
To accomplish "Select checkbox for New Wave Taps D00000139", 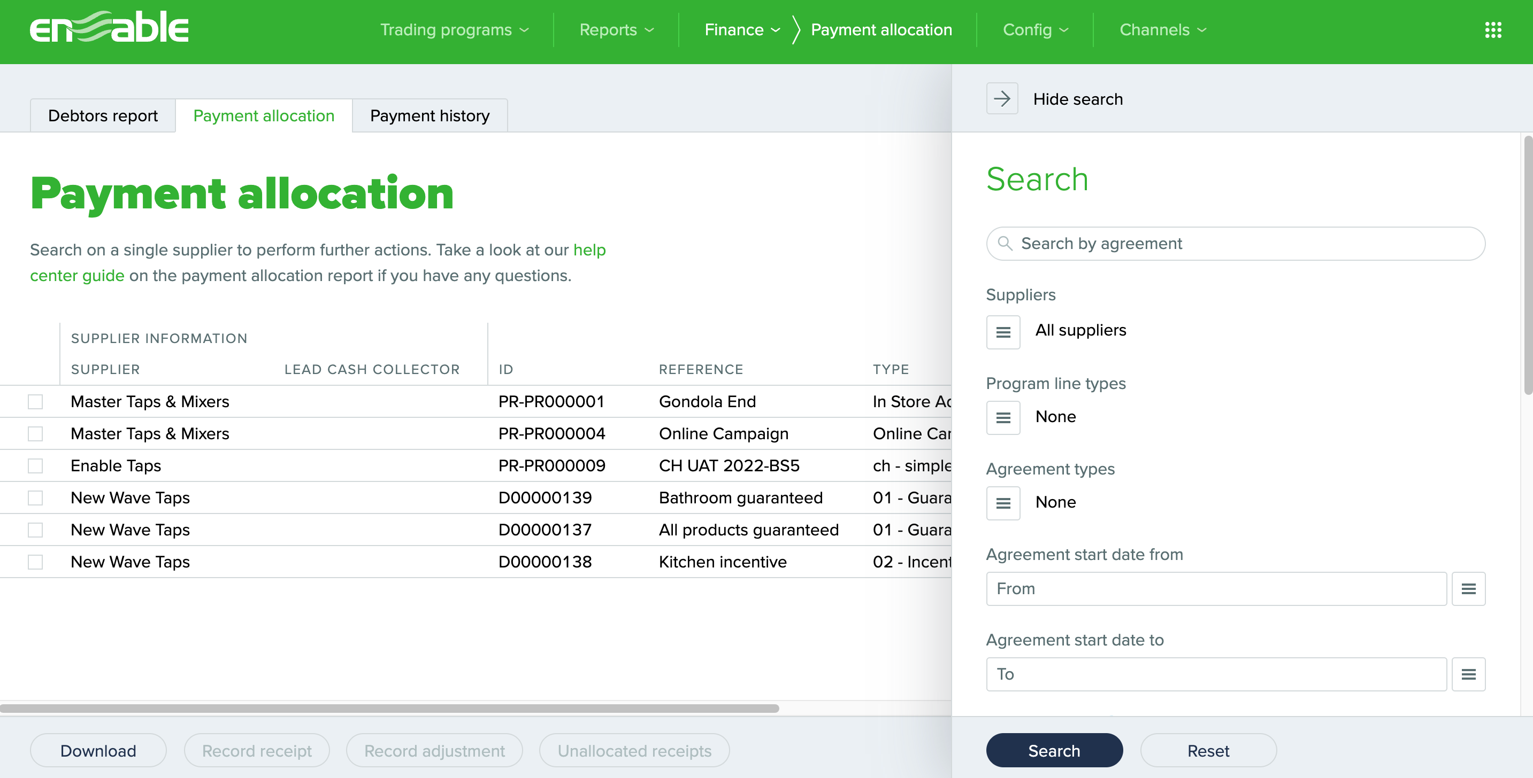I will click(36, 498).
